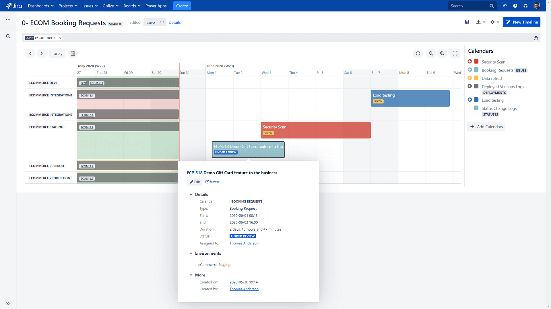This screenshot has width=551, height=309.
Task: Toggle the Data refresh calendar swatch
Action: click(476, 78)
